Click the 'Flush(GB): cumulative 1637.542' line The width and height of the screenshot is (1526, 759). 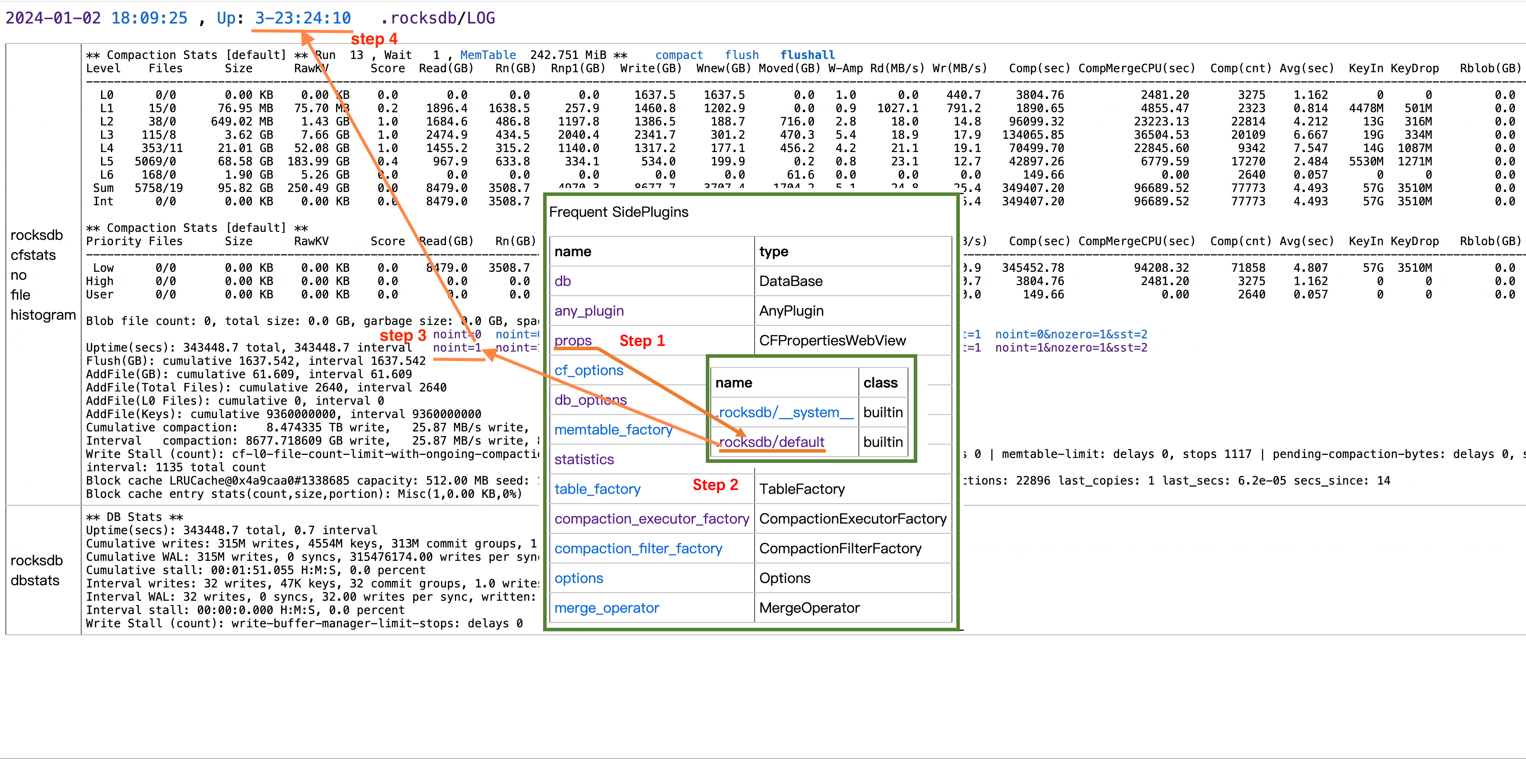pyautogui.click(x=256, y=361)
